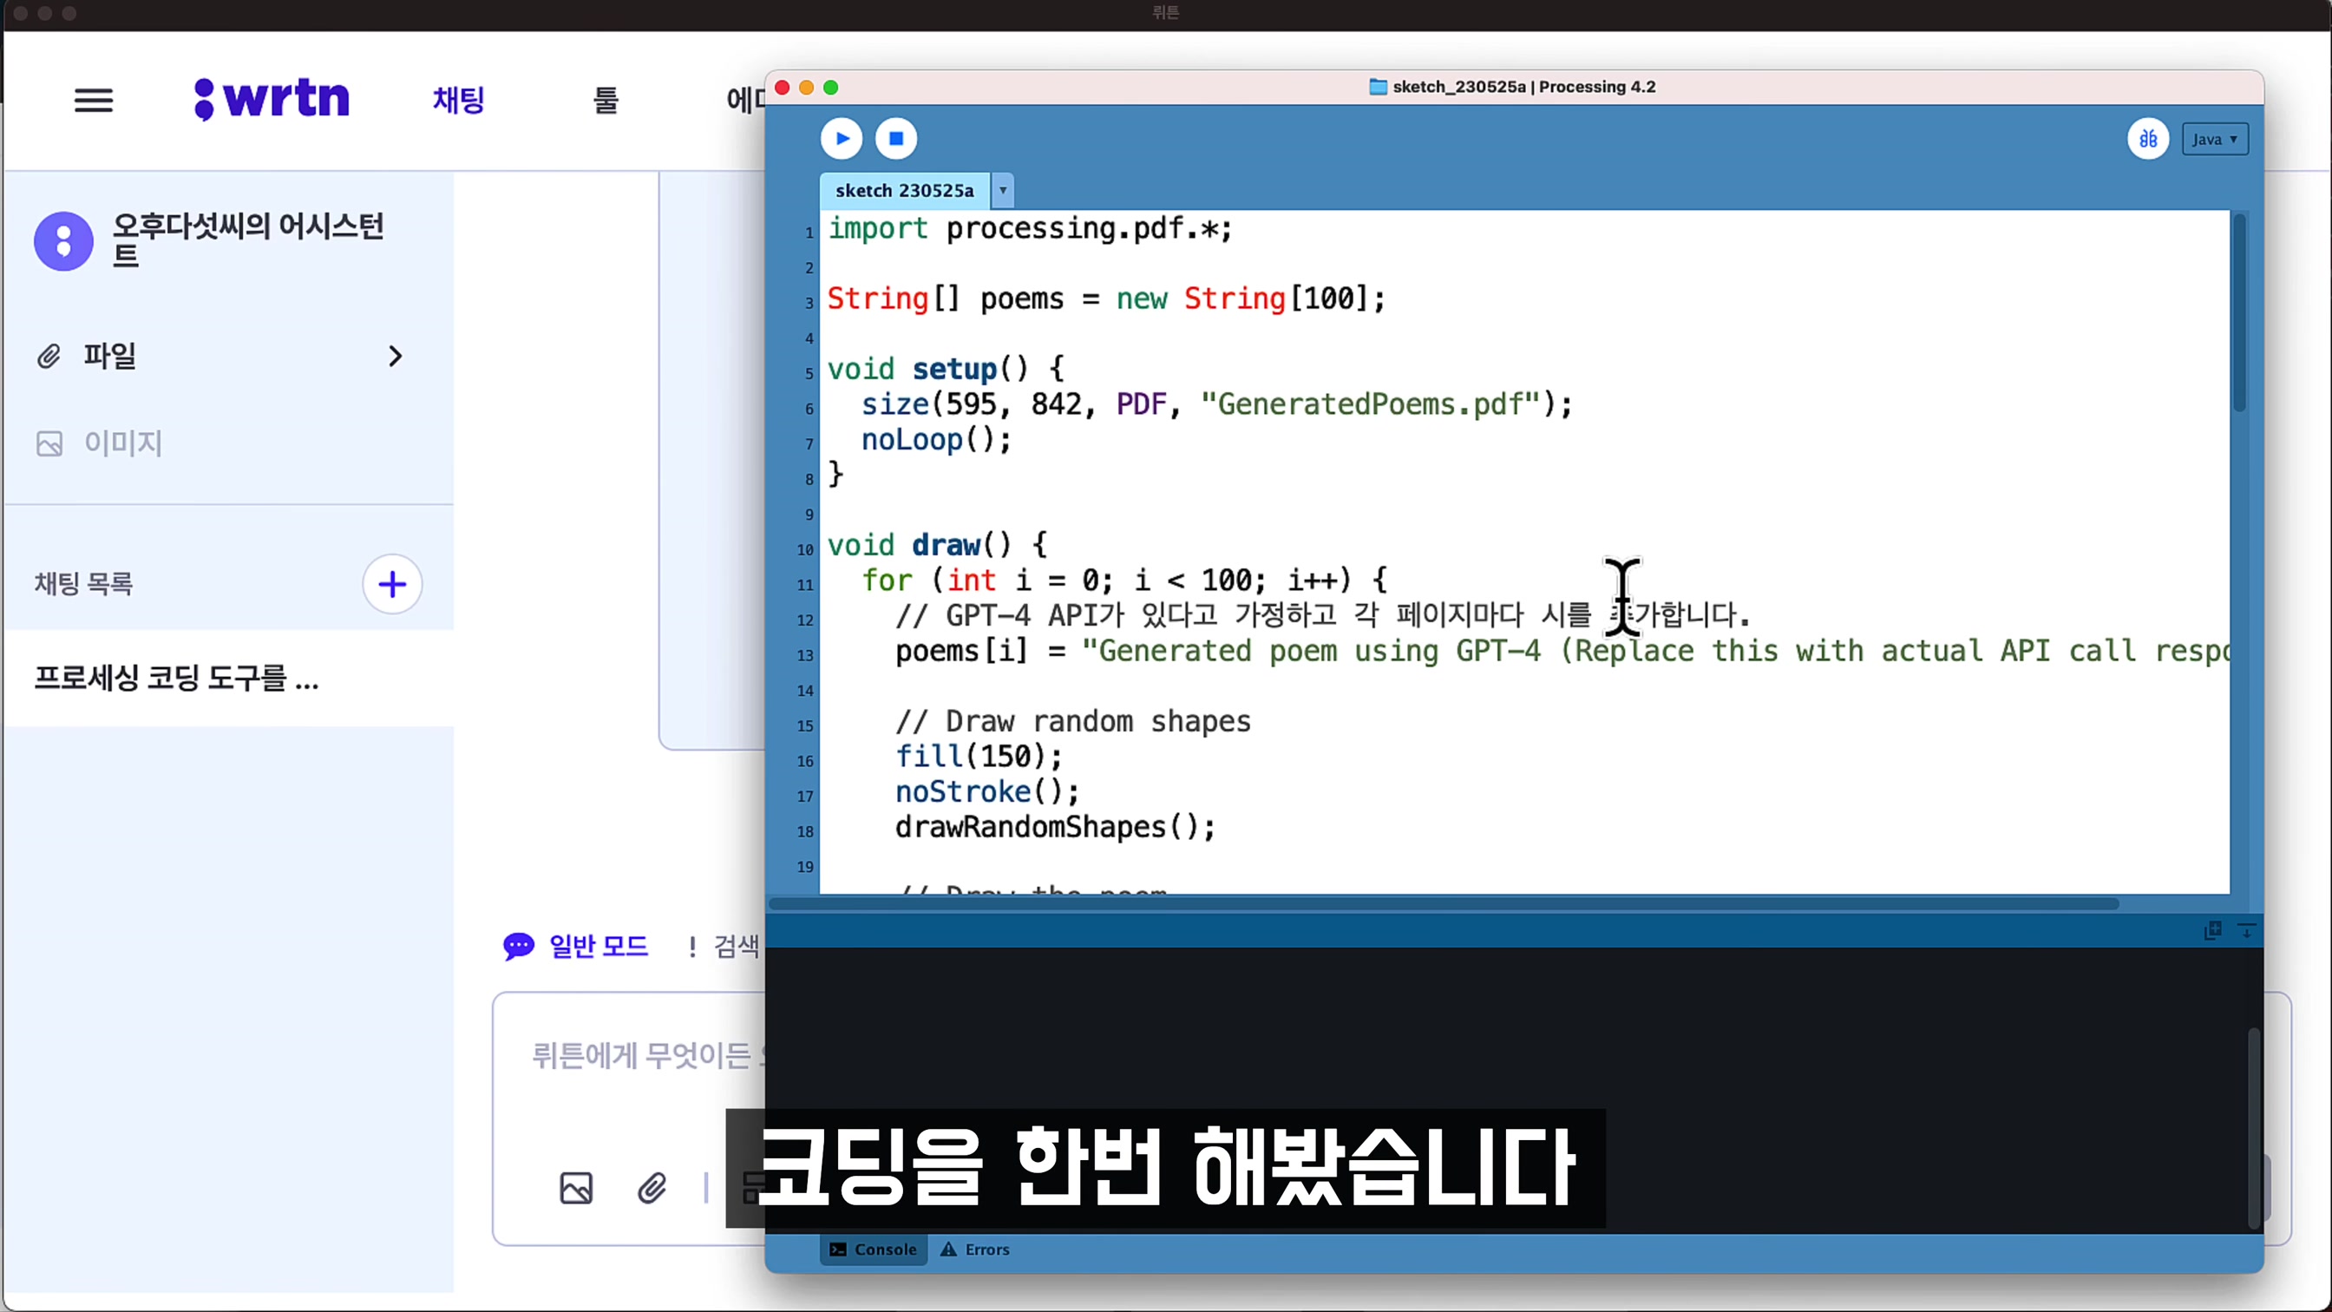
Task: Click the console area vertical scrollbar
Action: click(2252, 1127)
